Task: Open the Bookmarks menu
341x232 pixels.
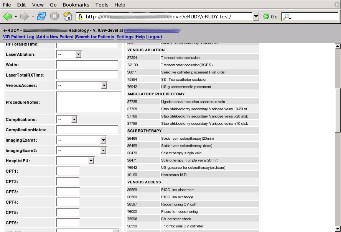Action: pos(76,5)
